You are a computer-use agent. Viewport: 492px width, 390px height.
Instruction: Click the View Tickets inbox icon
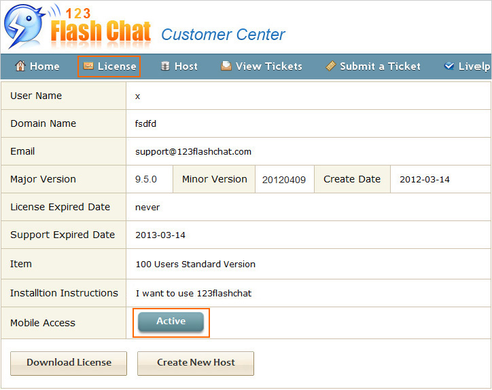coord(226,66)
